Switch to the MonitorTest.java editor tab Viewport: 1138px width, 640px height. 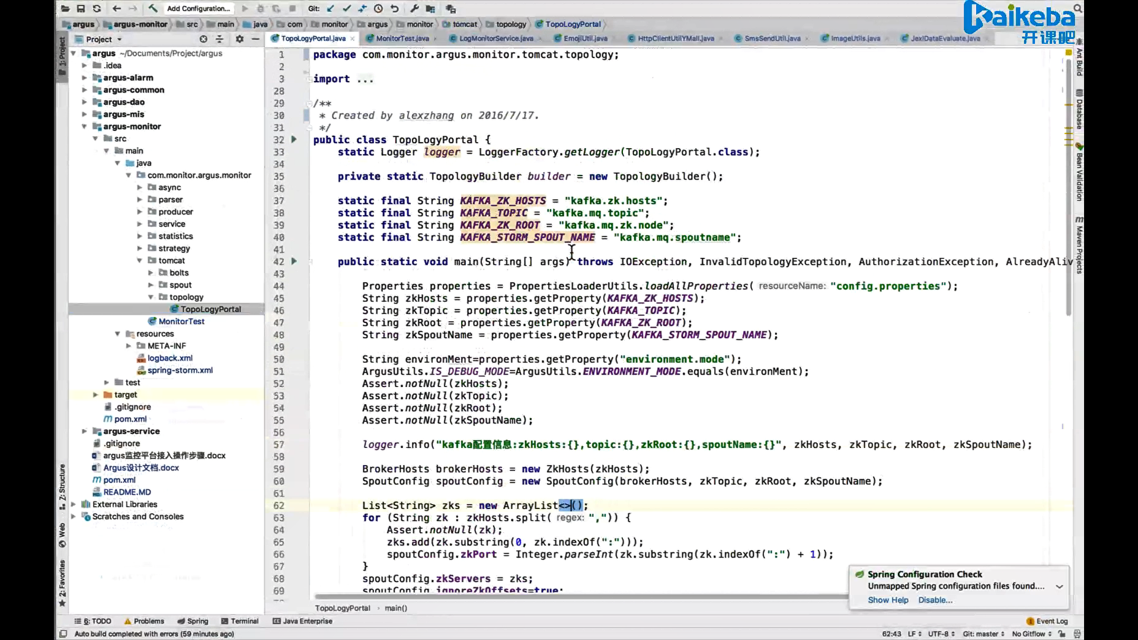pyautogui.click(x=402, y=39)
